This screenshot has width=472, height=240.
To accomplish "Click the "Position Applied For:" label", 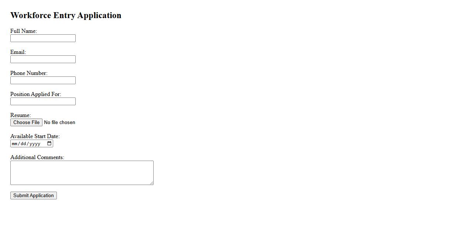I will (35, 94).
